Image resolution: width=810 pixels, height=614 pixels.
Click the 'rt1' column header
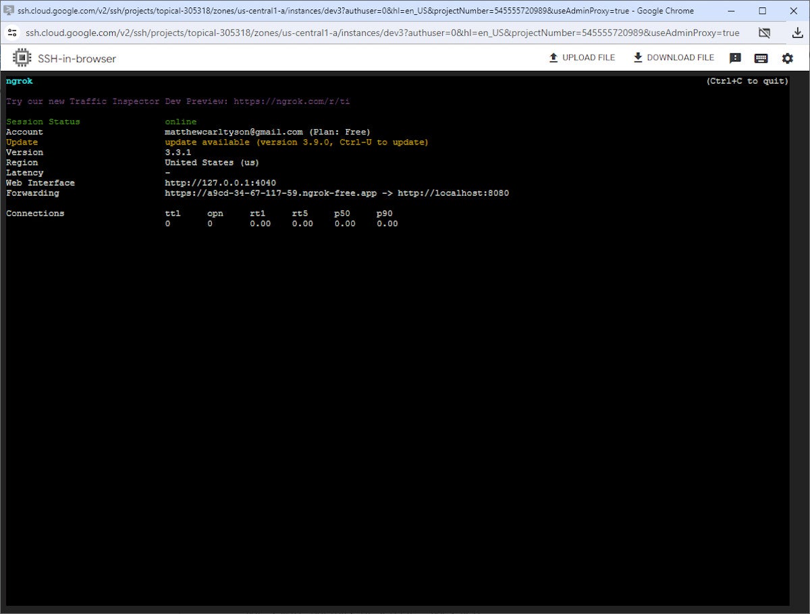click(x=257, y=213)
